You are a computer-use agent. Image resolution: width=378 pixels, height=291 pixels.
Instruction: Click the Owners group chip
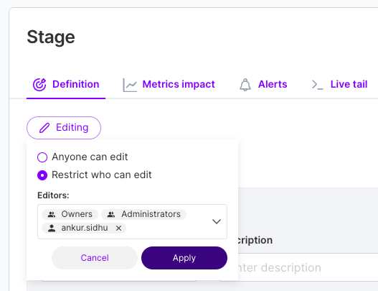70,214
